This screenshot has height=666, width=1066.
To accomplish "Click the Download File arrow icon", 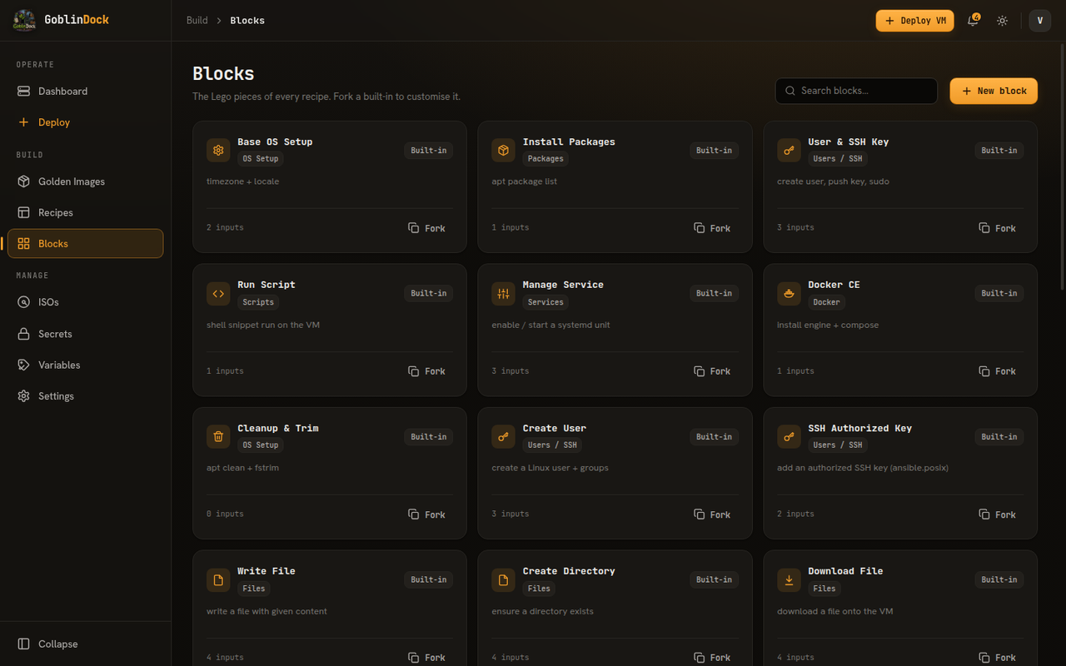I will pyautogui.click(x=789, y=579).
